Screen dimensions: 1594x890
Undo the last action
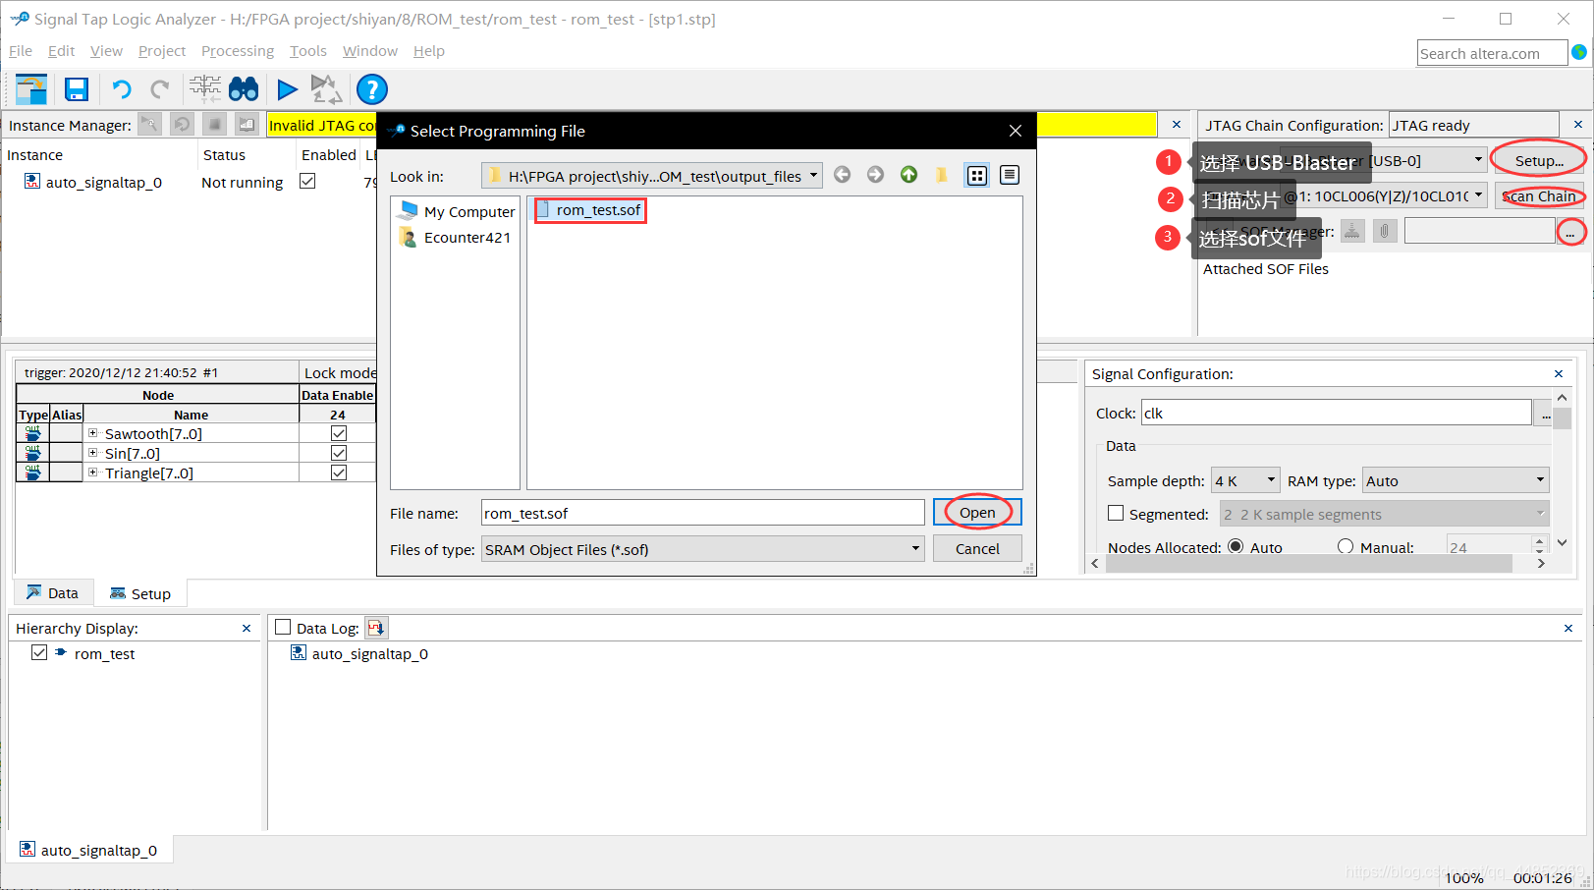[121, 89]
